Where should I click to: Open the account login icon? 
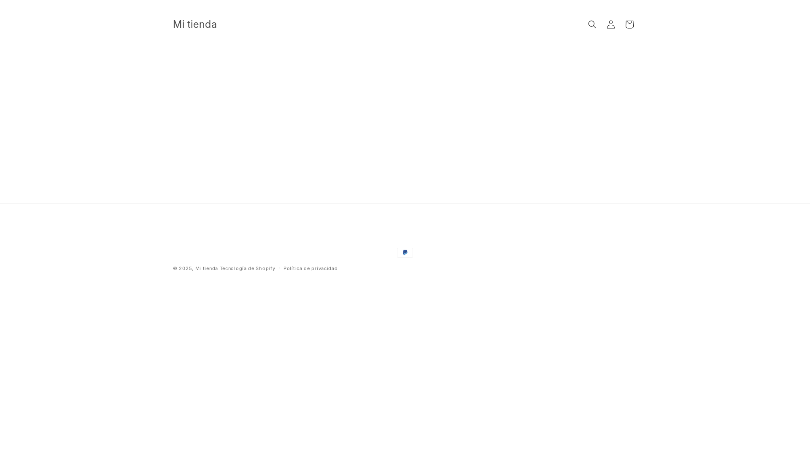[x=610, y=24]
